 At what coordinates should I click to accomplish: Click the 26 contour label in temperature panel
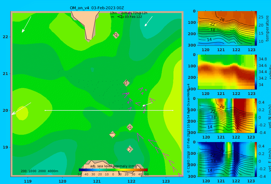coord(222,20)
